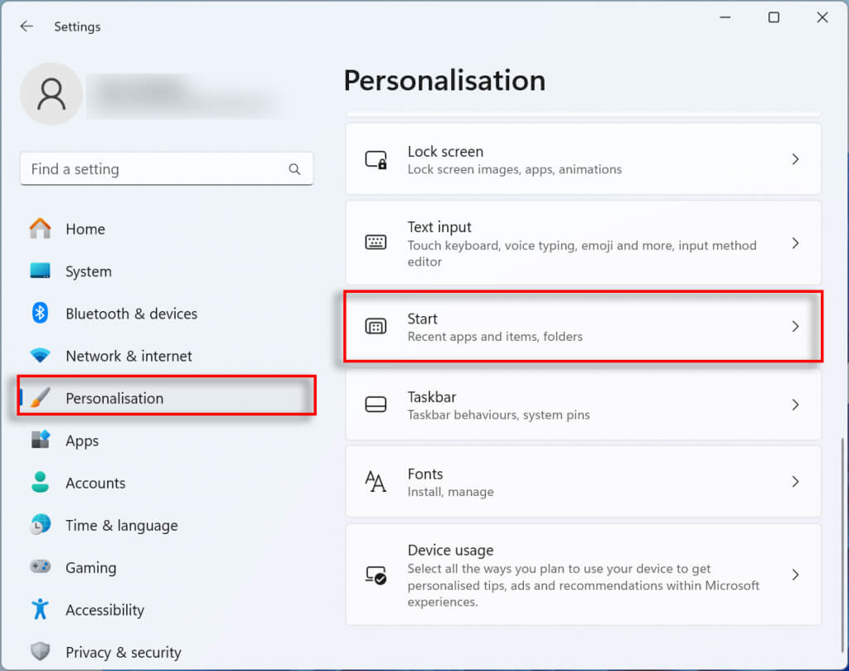The image size is (849, 671).
Task: Focus the Find a setting field
Action: click(153, 169)
